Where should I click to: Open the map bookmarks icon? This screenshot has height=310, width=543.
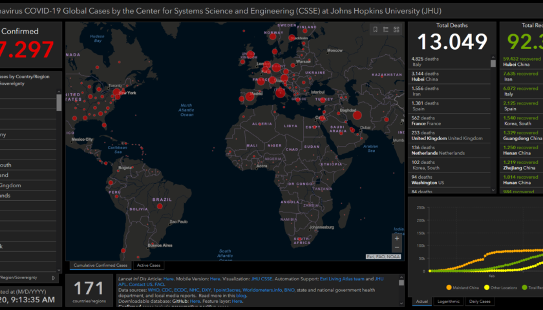point(375,30)
